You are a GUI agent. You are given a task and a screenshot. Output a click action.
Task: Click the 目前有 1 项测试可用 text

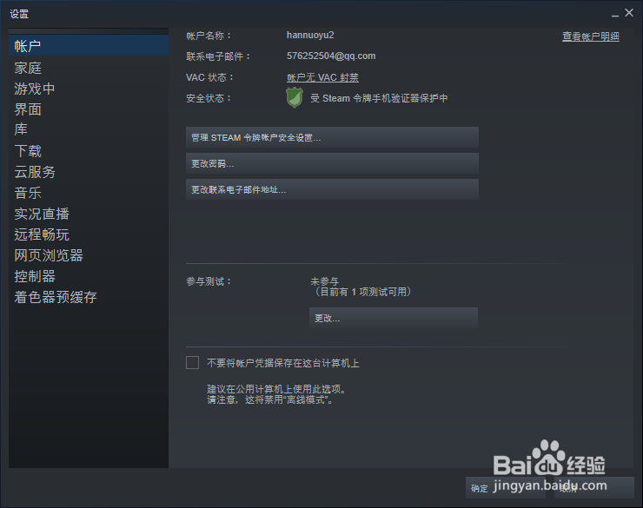pyautogui.click(x=362, y=292)
